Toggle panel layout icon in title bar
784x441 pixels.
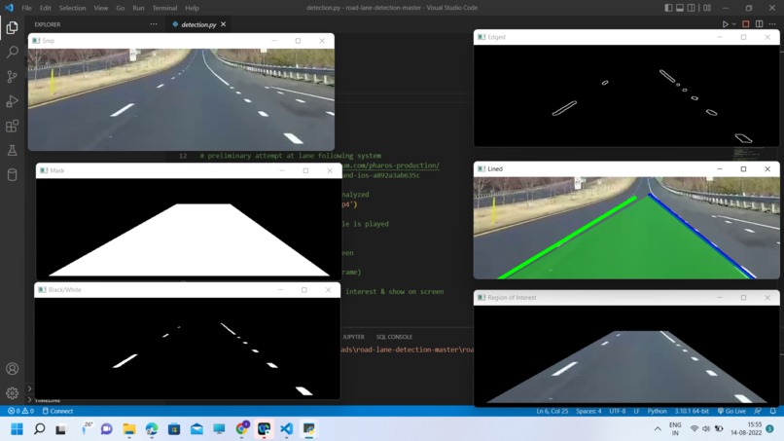pyautogui.click(x=680, y=8)
